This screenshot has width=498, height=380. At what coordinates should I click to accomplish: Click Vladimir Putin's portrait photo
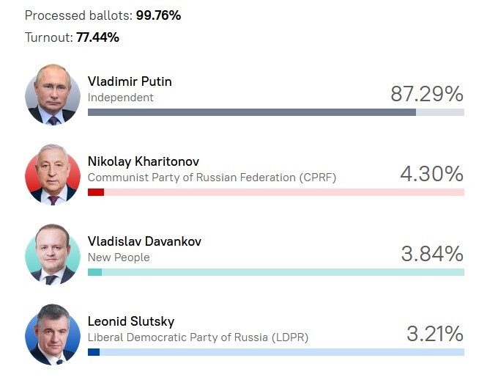pos(52,95)
